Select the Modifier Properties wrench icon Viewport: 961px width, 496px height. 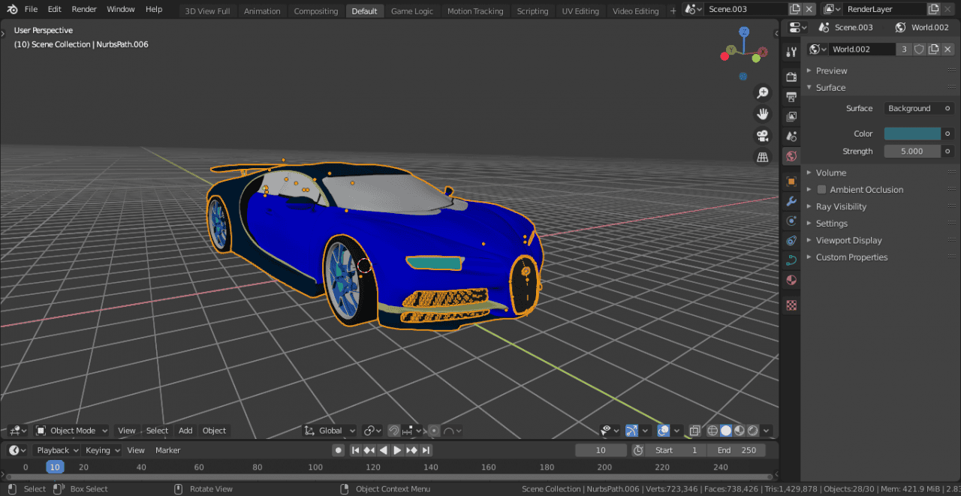coord(791,201)
